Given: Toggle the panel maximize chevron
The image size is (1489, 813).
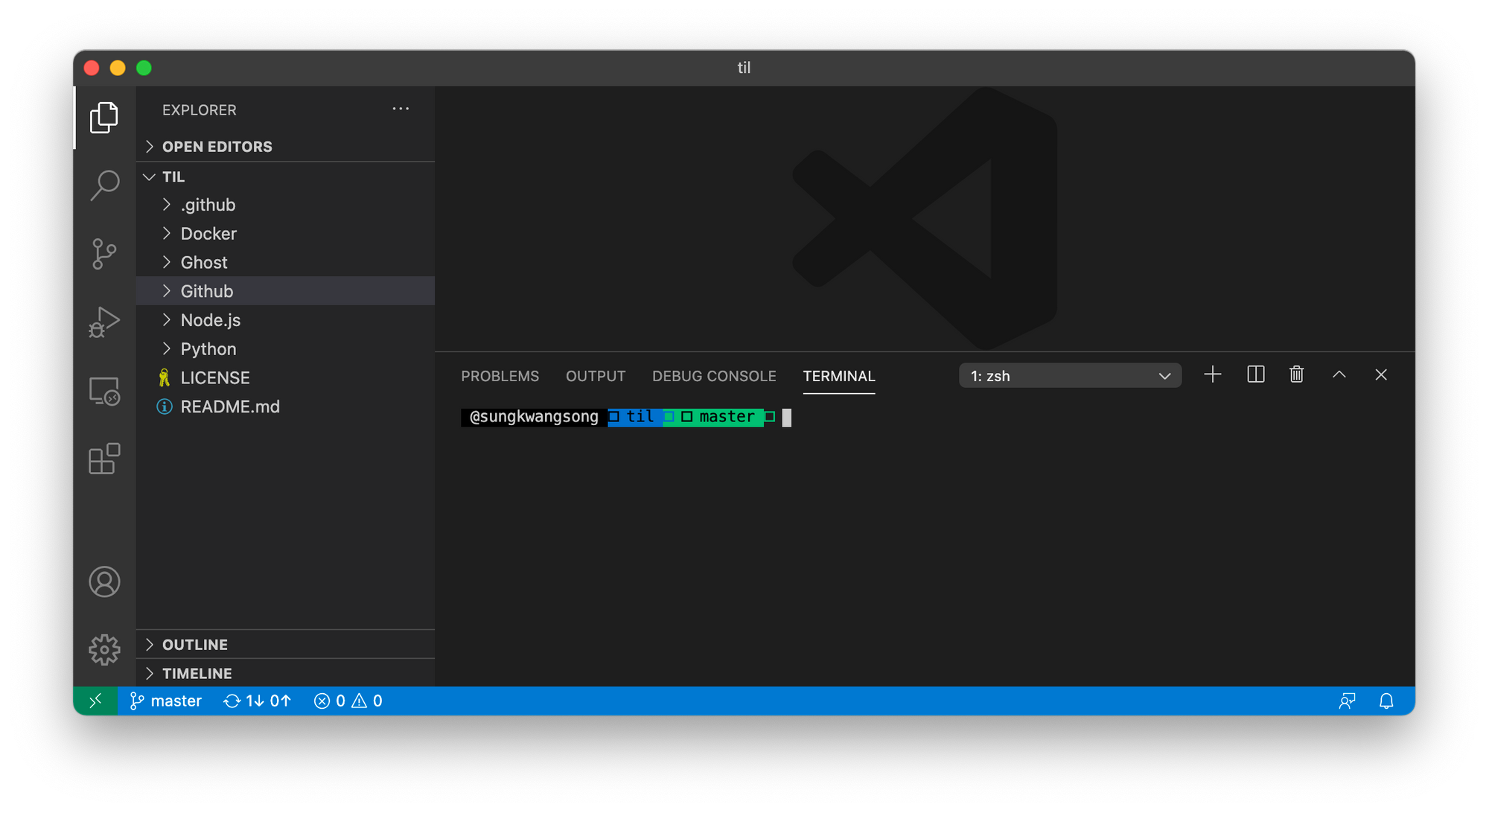Looking at the screenshot, I should coord(1339,374).
